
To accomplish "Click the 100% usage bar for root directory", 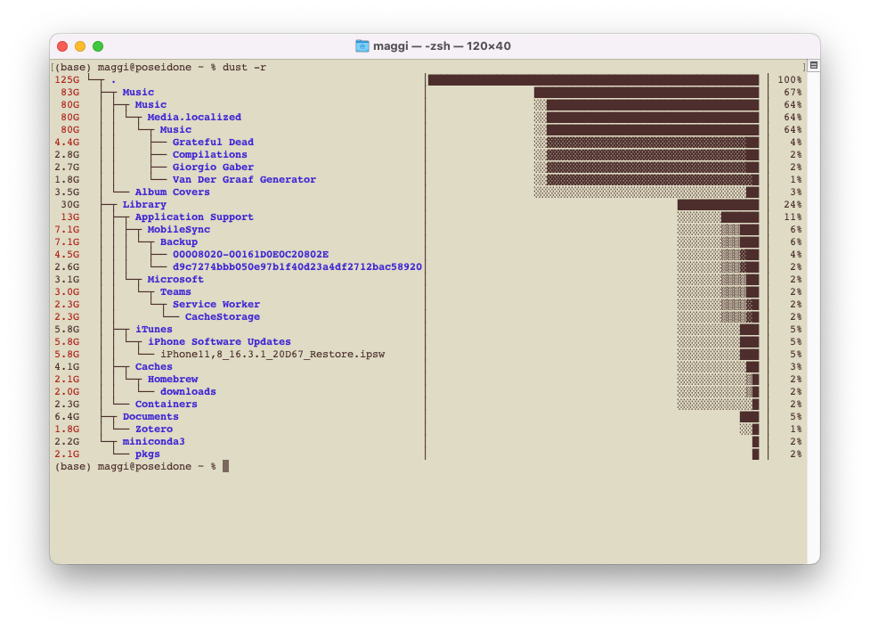I will coord(593,80).
